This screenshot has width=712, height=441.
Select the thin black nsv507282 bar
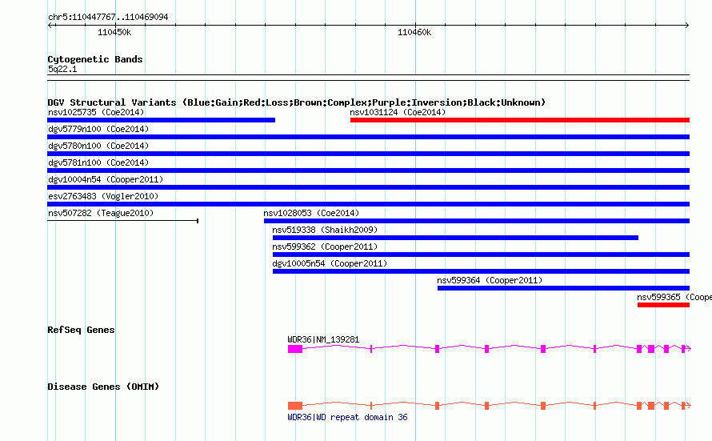click(123, 221)
